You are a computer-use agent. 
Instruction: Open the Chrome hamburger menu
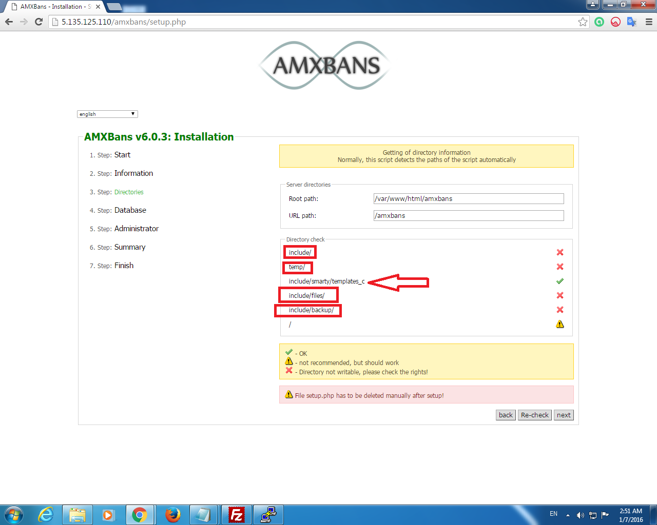tap(649, 22)
